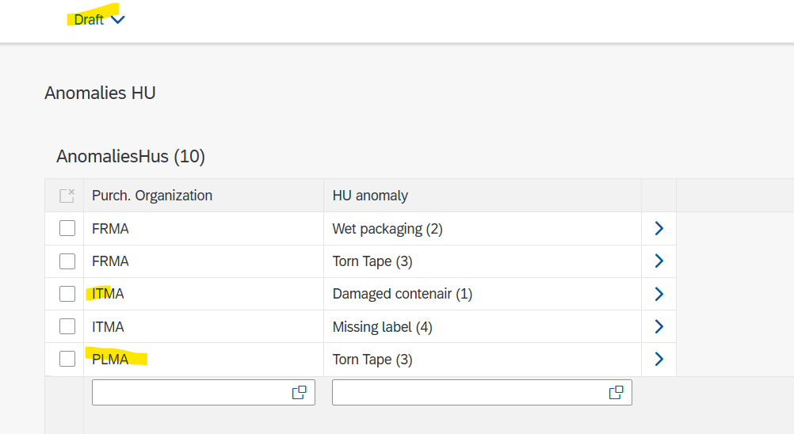The height and width of the screenshot is (434, 794).
Task: Click the PLMA purchasing organization cell
Action: (x=110, y=360)
